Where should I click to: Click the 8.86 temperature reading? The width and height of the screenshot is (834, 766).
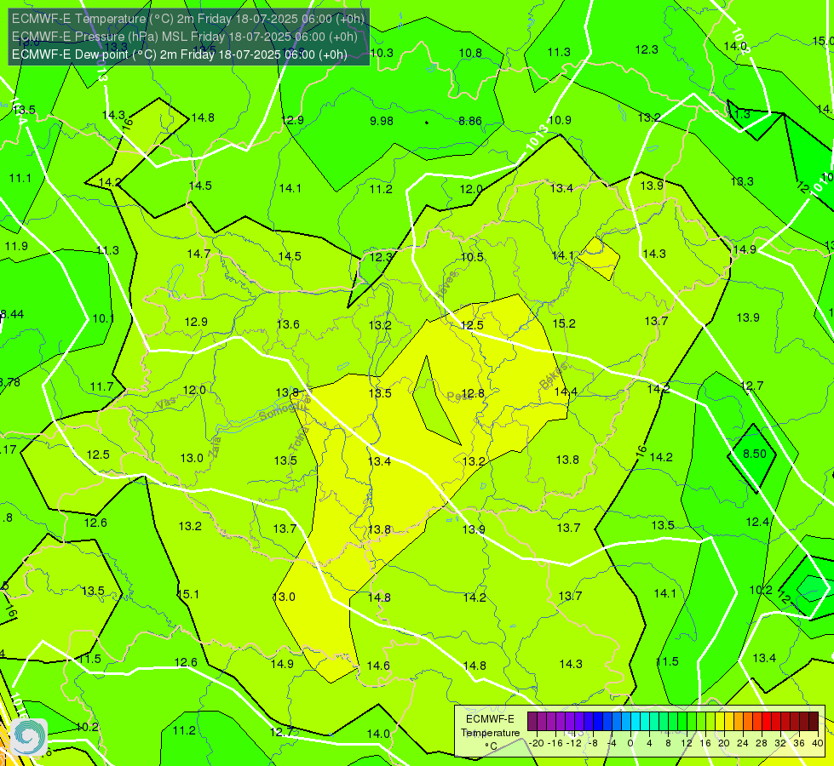[x=470, y=121]
